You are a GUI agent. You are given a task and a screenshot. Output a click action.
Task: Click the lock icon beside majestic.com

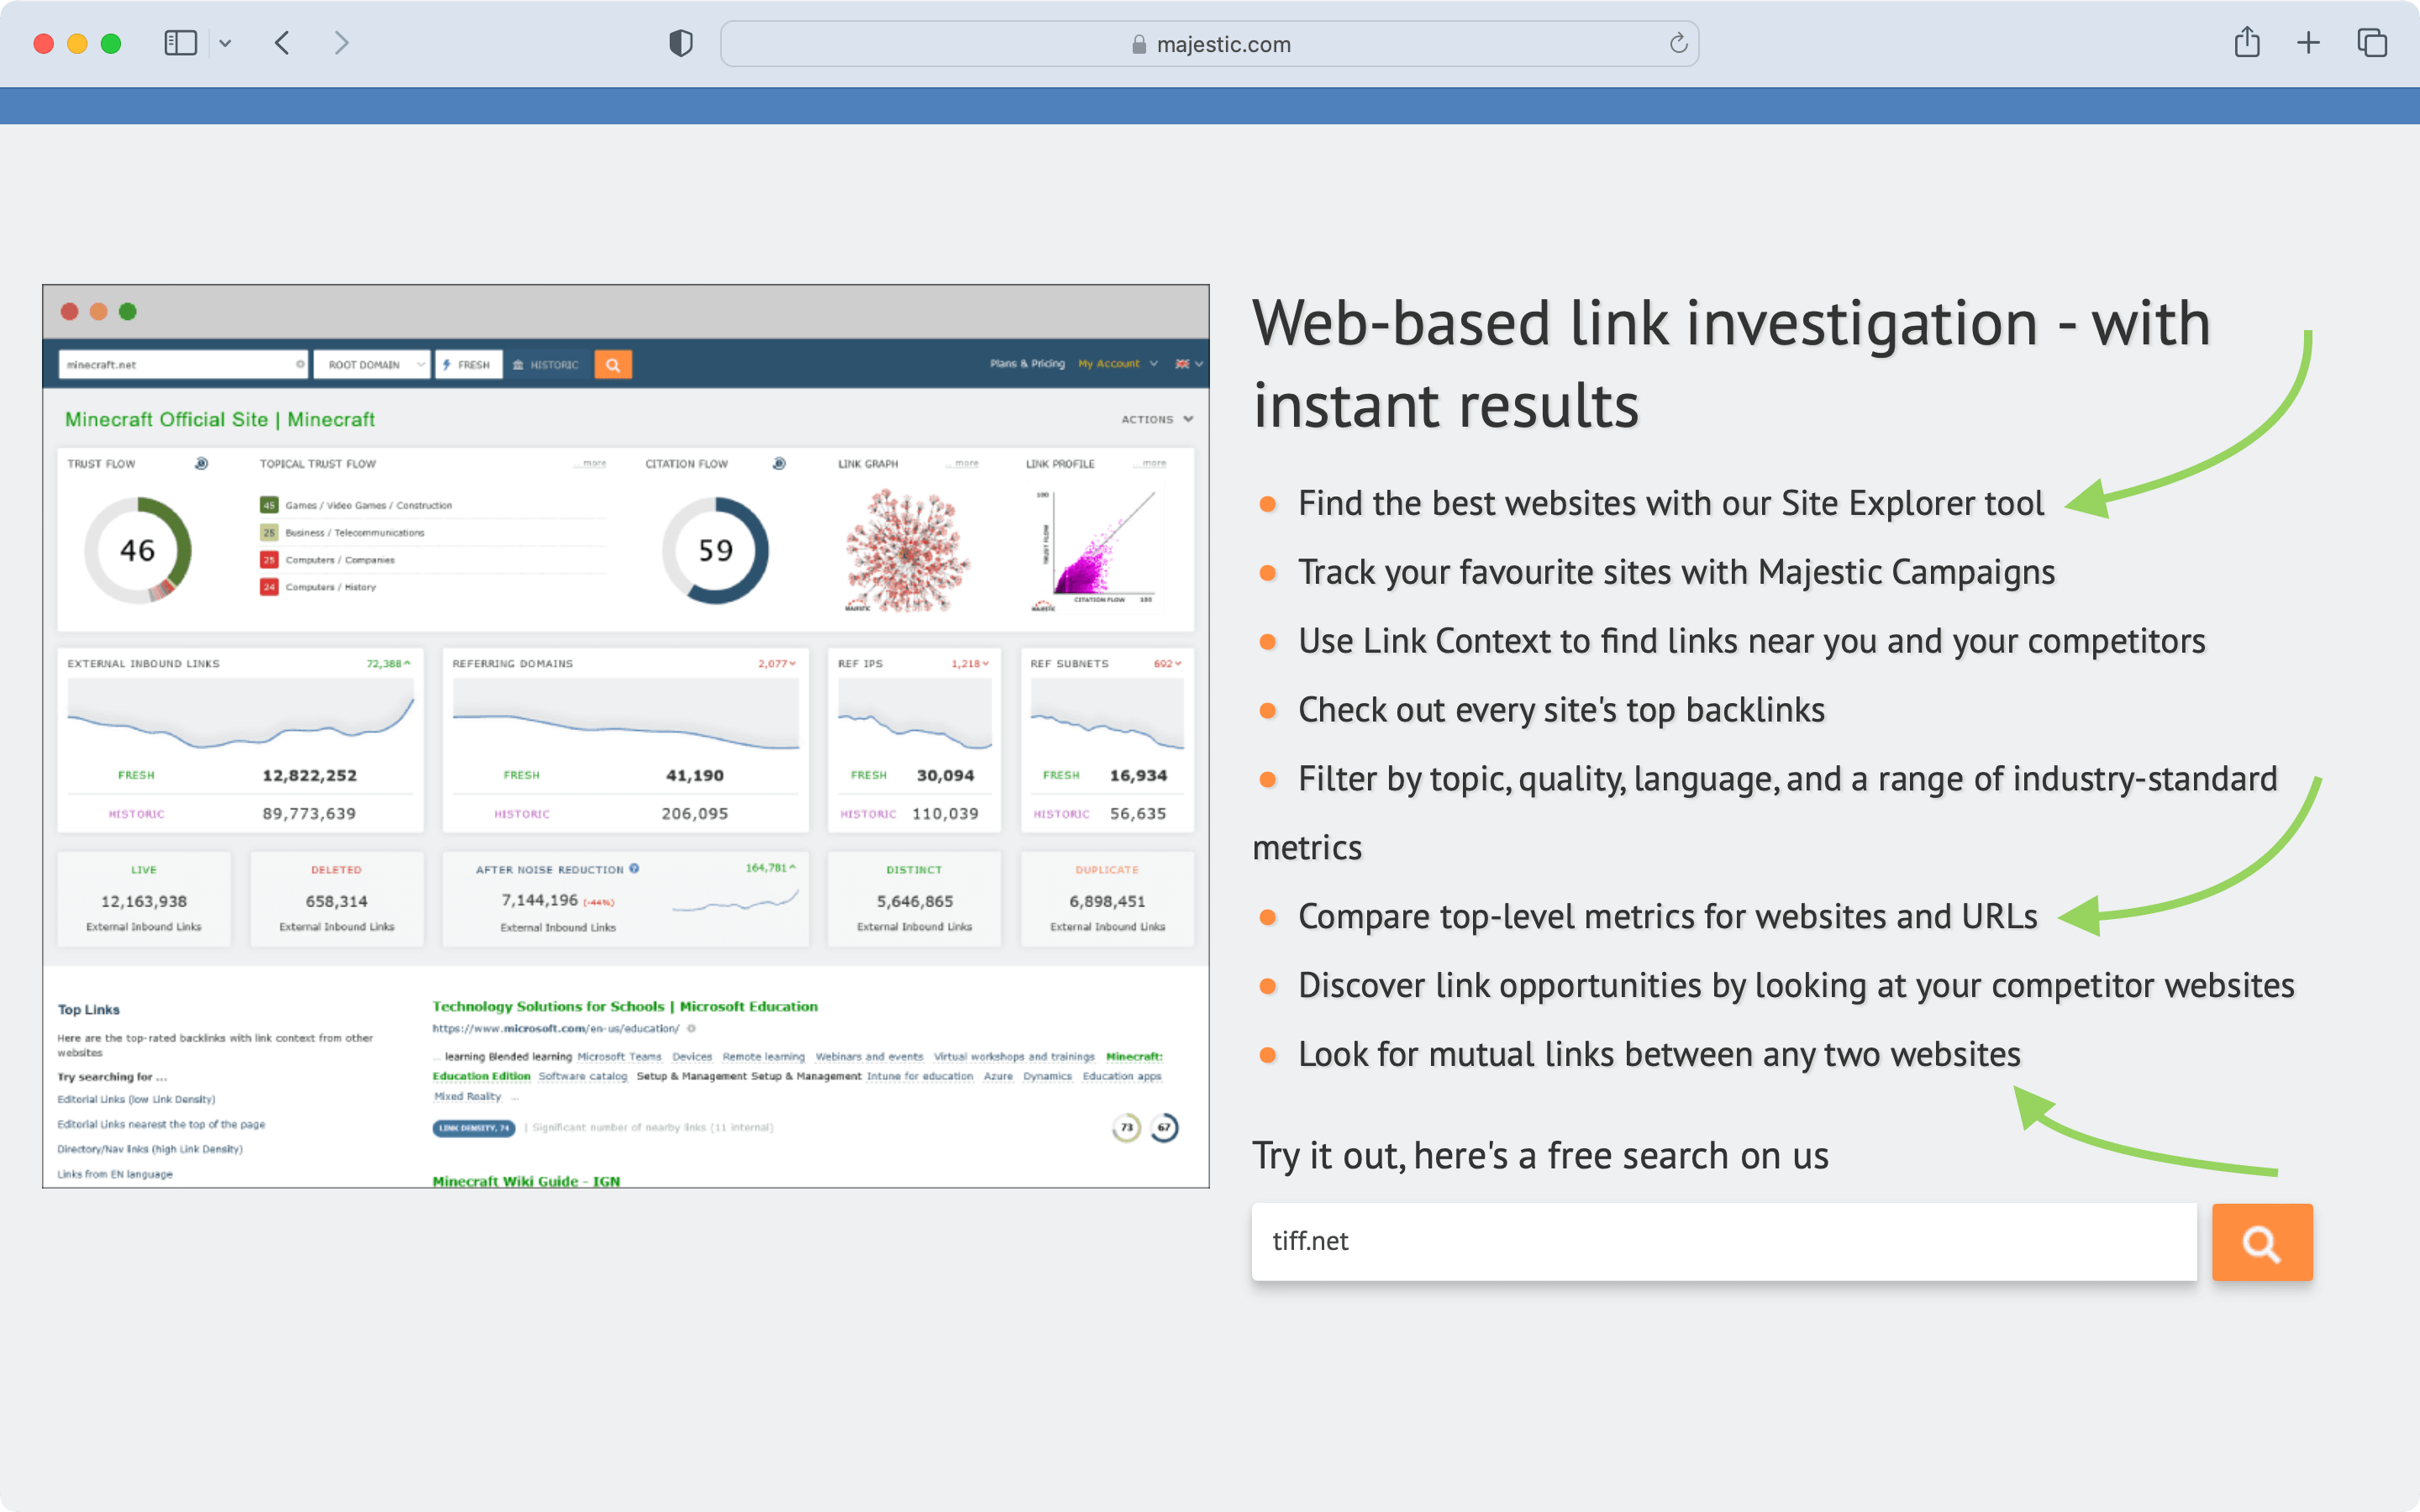click(1139, 44)
